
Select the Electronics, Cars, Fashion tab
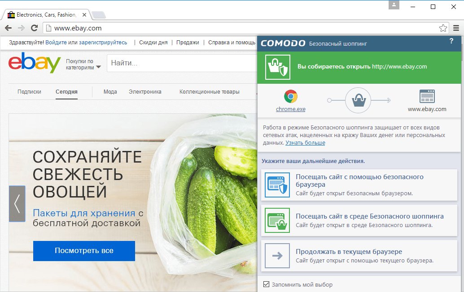[x=46, y=15]
